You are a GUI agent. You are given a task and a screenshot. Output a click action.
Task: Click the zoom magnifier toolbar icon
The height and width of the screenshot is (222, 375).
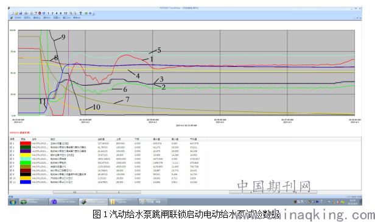click(x=71, y=13)
